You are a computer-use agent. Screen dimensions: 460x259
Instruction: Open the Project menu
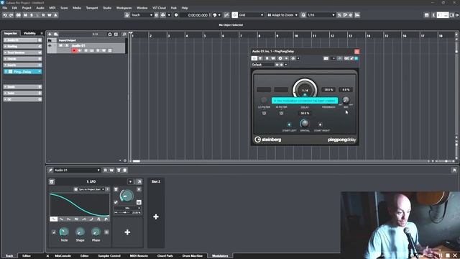27,8
